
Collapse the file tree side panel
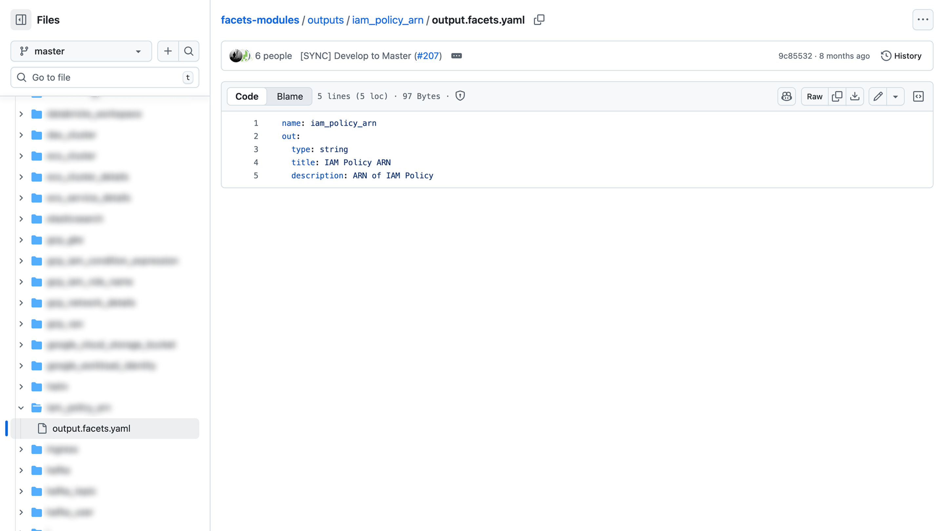[x=21, y=20]
